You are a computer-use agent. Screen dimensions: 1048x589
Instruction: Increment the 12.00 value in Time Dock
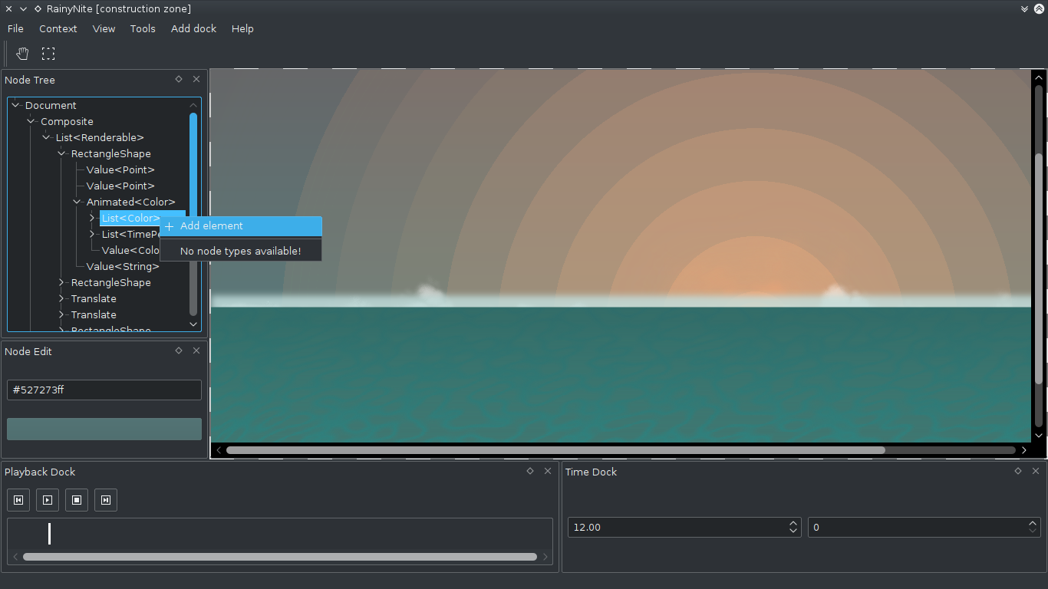click(793, 523)
